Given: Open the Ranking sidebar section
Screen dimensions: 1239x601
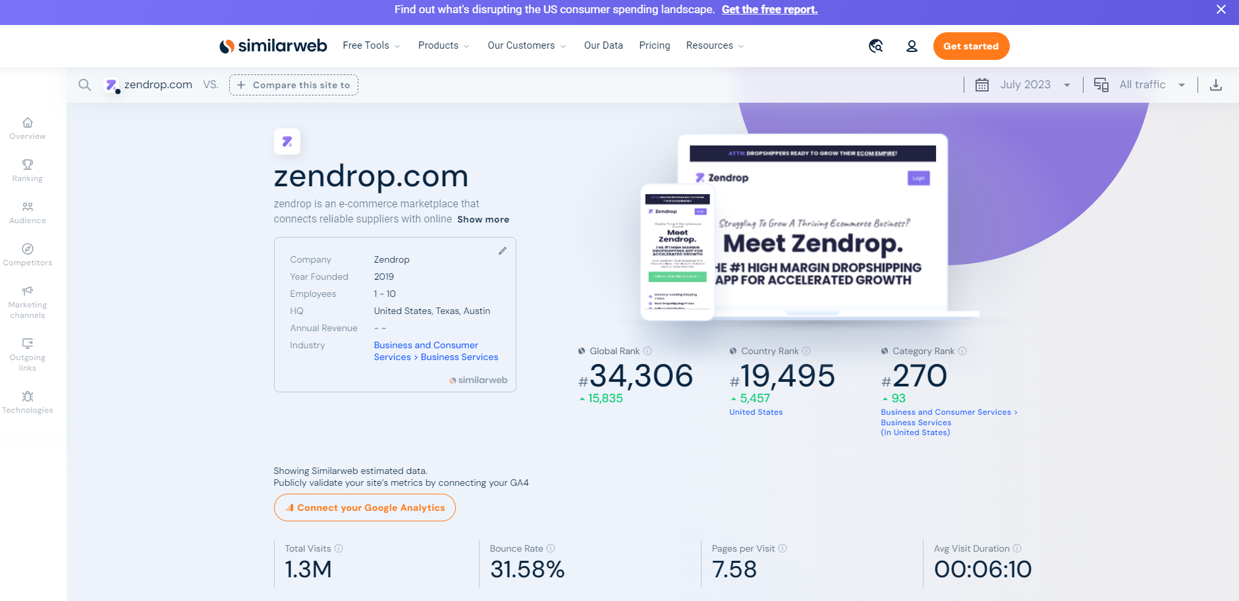Looking at the screenshot, I should tap(27, 170).
